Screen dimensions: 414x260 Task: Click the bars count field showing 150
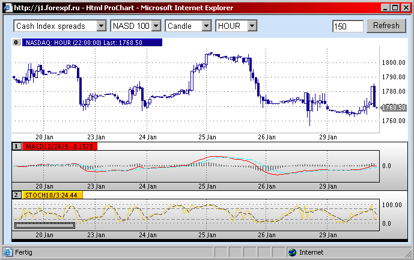348,26
